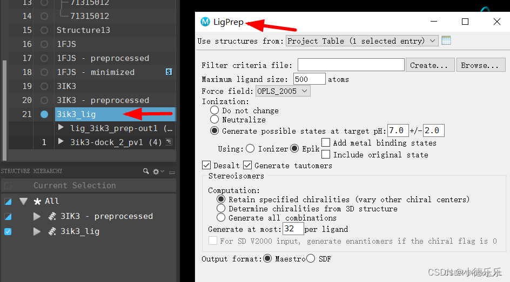Toggle Generate tautomers checkbox

[x=247, y=165]
